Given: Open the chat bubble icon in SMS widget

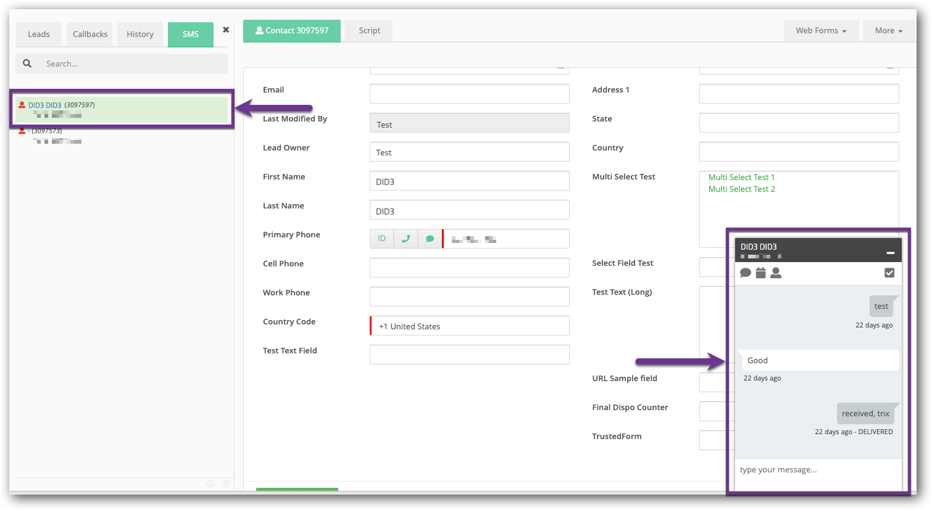Looking at the screenshot, I should click(x=745, y=273).
